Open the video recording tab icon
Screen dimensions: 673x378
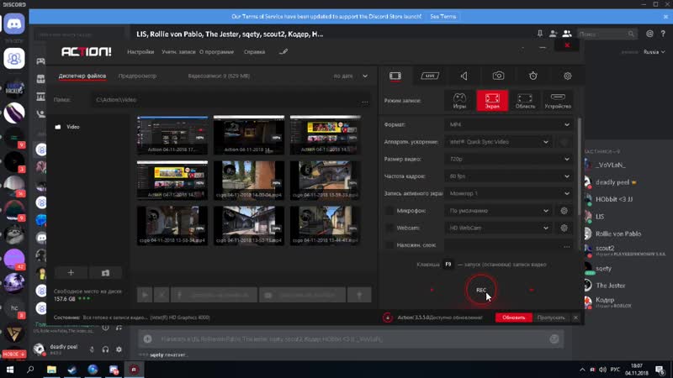pos(395,76)
